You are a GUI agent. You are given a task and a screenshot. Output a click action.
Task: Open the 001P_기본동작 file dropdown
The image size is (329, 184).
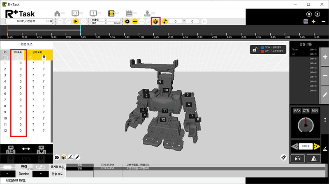[x=29, y=21]
